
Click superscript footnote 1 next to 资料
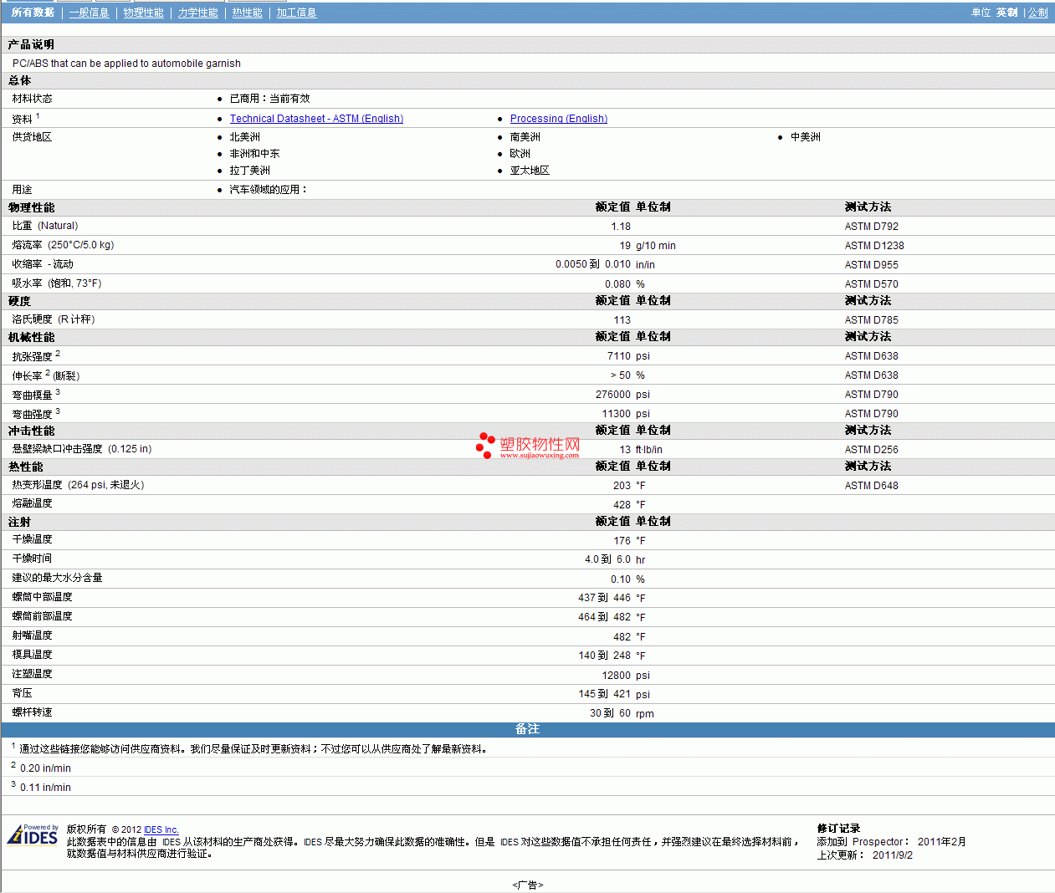pos(38,116)
